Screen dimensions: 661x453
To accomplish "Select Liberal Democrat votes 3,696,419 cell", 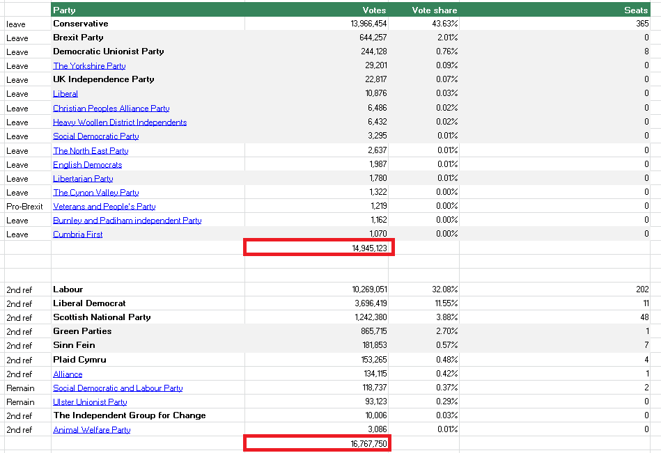I will tap(317, 303).
